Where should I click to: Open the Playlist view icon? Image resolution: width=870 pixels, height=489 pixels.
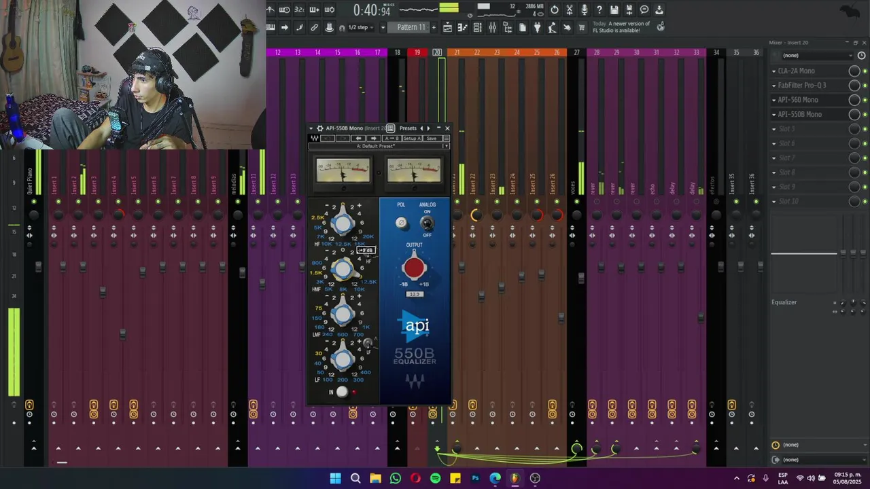[447, 27]
